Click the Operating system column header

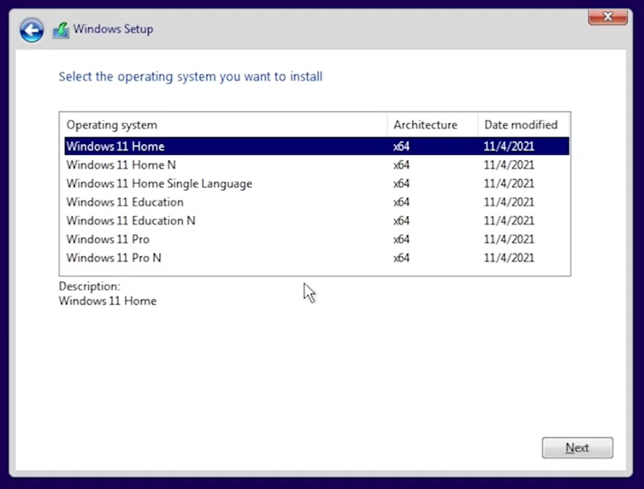point(112,125)
